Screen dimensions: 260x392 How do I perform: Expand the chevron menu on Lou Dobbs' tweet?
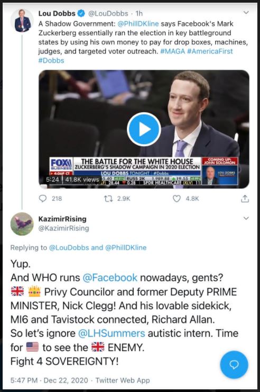pyautogui.click(x=246, y=13)
